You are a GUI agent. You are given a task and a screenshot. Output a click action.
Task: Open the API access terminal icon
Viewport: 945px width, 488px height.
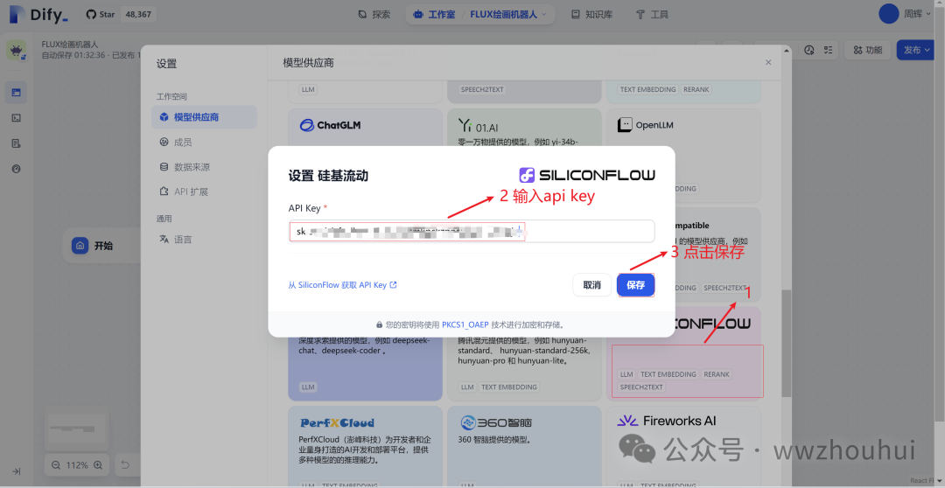click(x=17, y=118)
